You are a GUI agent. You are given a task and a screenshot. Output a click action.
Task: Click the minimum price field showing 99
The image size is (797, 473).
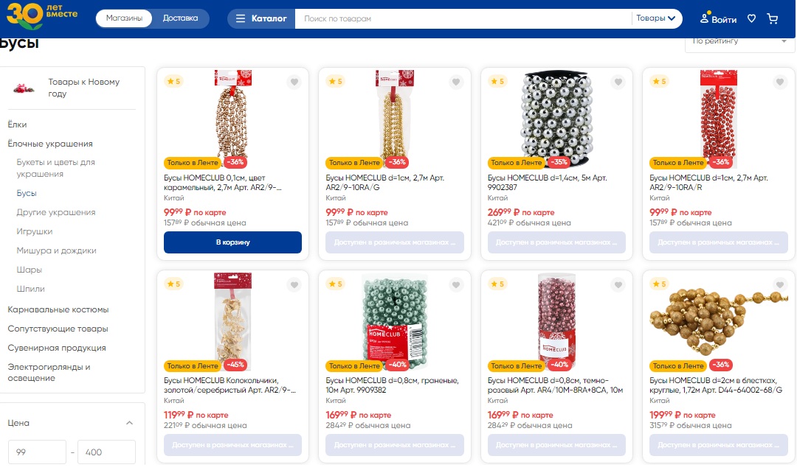click(37, 452)
